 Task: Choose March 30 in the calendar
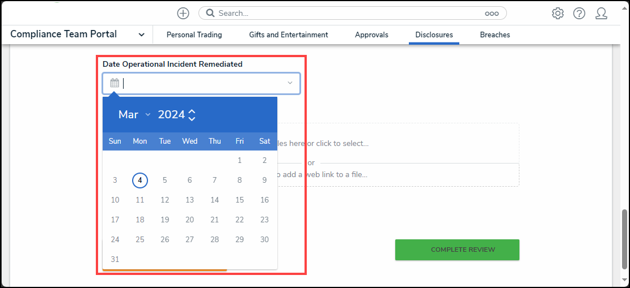[264, 239]
